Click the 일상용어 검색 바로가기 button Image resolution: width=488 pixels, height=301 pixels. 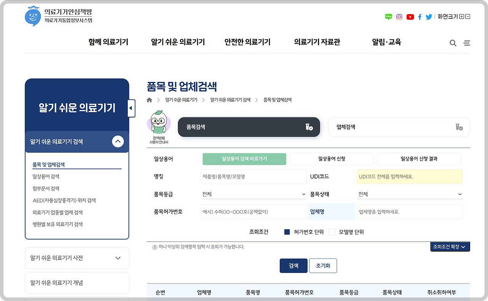244,159
